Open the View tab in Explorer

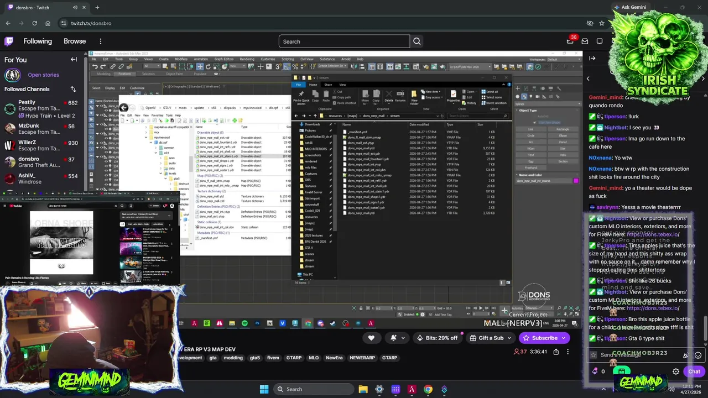click(x=342, y=85)
